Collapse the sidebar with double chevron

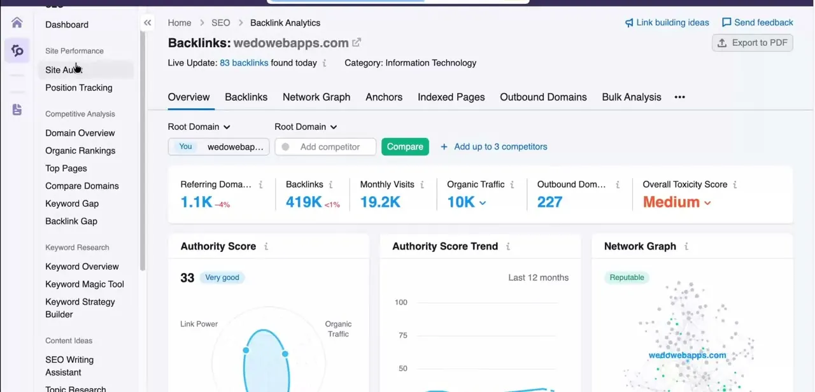point(148,23)
